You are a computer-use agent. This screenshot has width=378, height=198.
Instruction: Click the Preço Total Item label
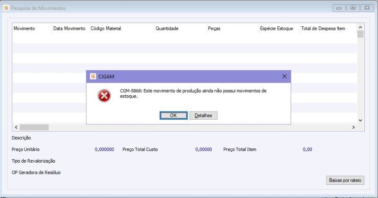[240, 149]
